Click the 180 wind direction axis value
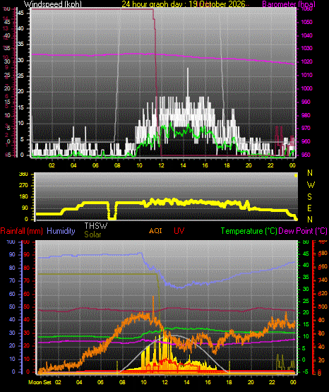The height and width of the screenshot is (392, 329). [23, 197]
